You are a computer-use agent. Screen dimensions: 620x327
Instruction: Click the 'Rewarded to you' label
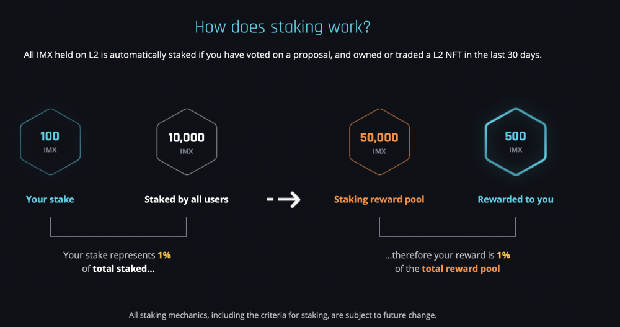pos(515,199)
